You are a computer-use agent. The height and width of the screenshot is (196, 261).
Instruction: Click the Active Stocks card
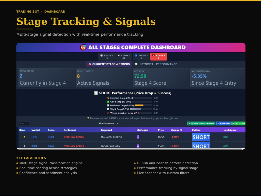coord(47,78)
